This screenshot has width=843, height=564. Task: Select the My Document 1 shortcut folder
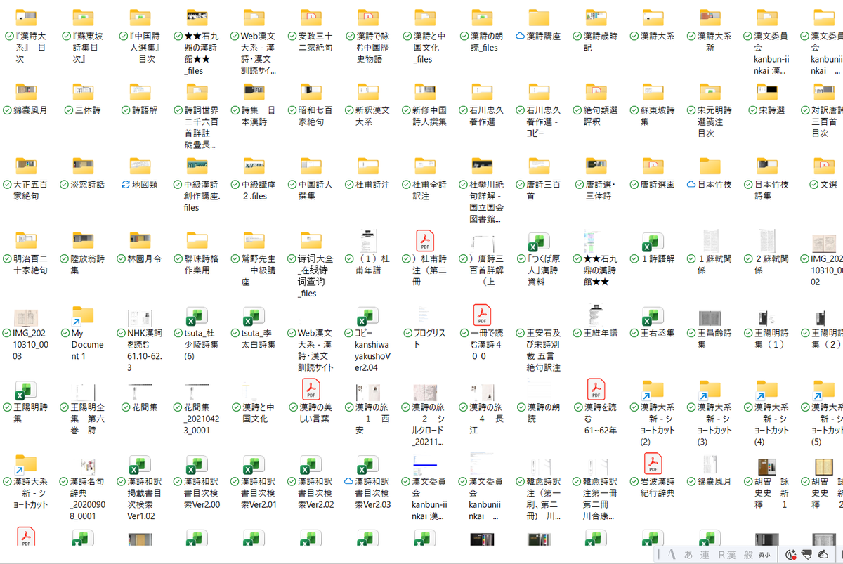pos(83,315)
